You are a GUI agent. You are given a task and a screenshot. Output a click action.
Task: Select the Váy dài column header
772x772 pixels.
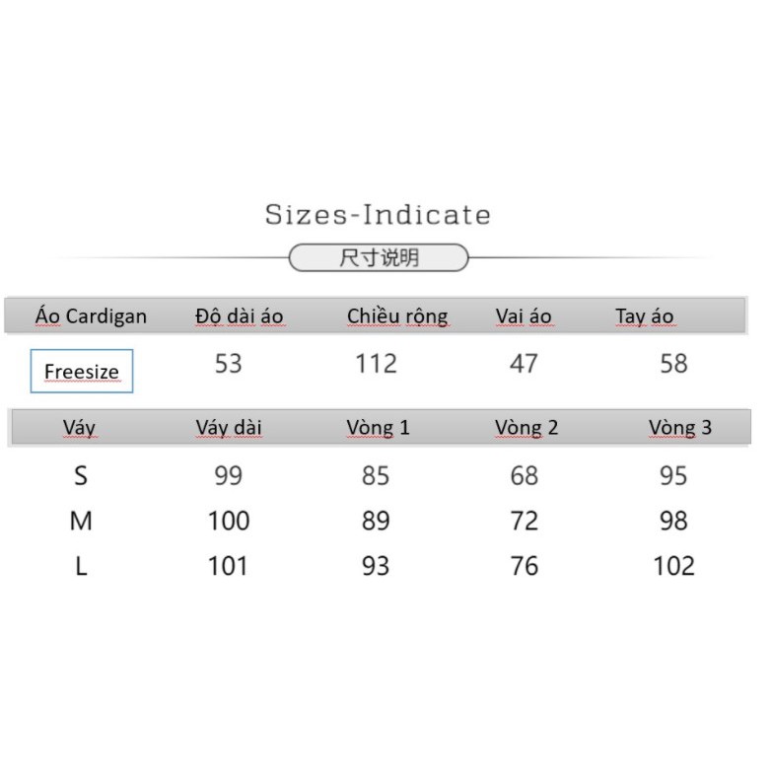tap(229, 428)
